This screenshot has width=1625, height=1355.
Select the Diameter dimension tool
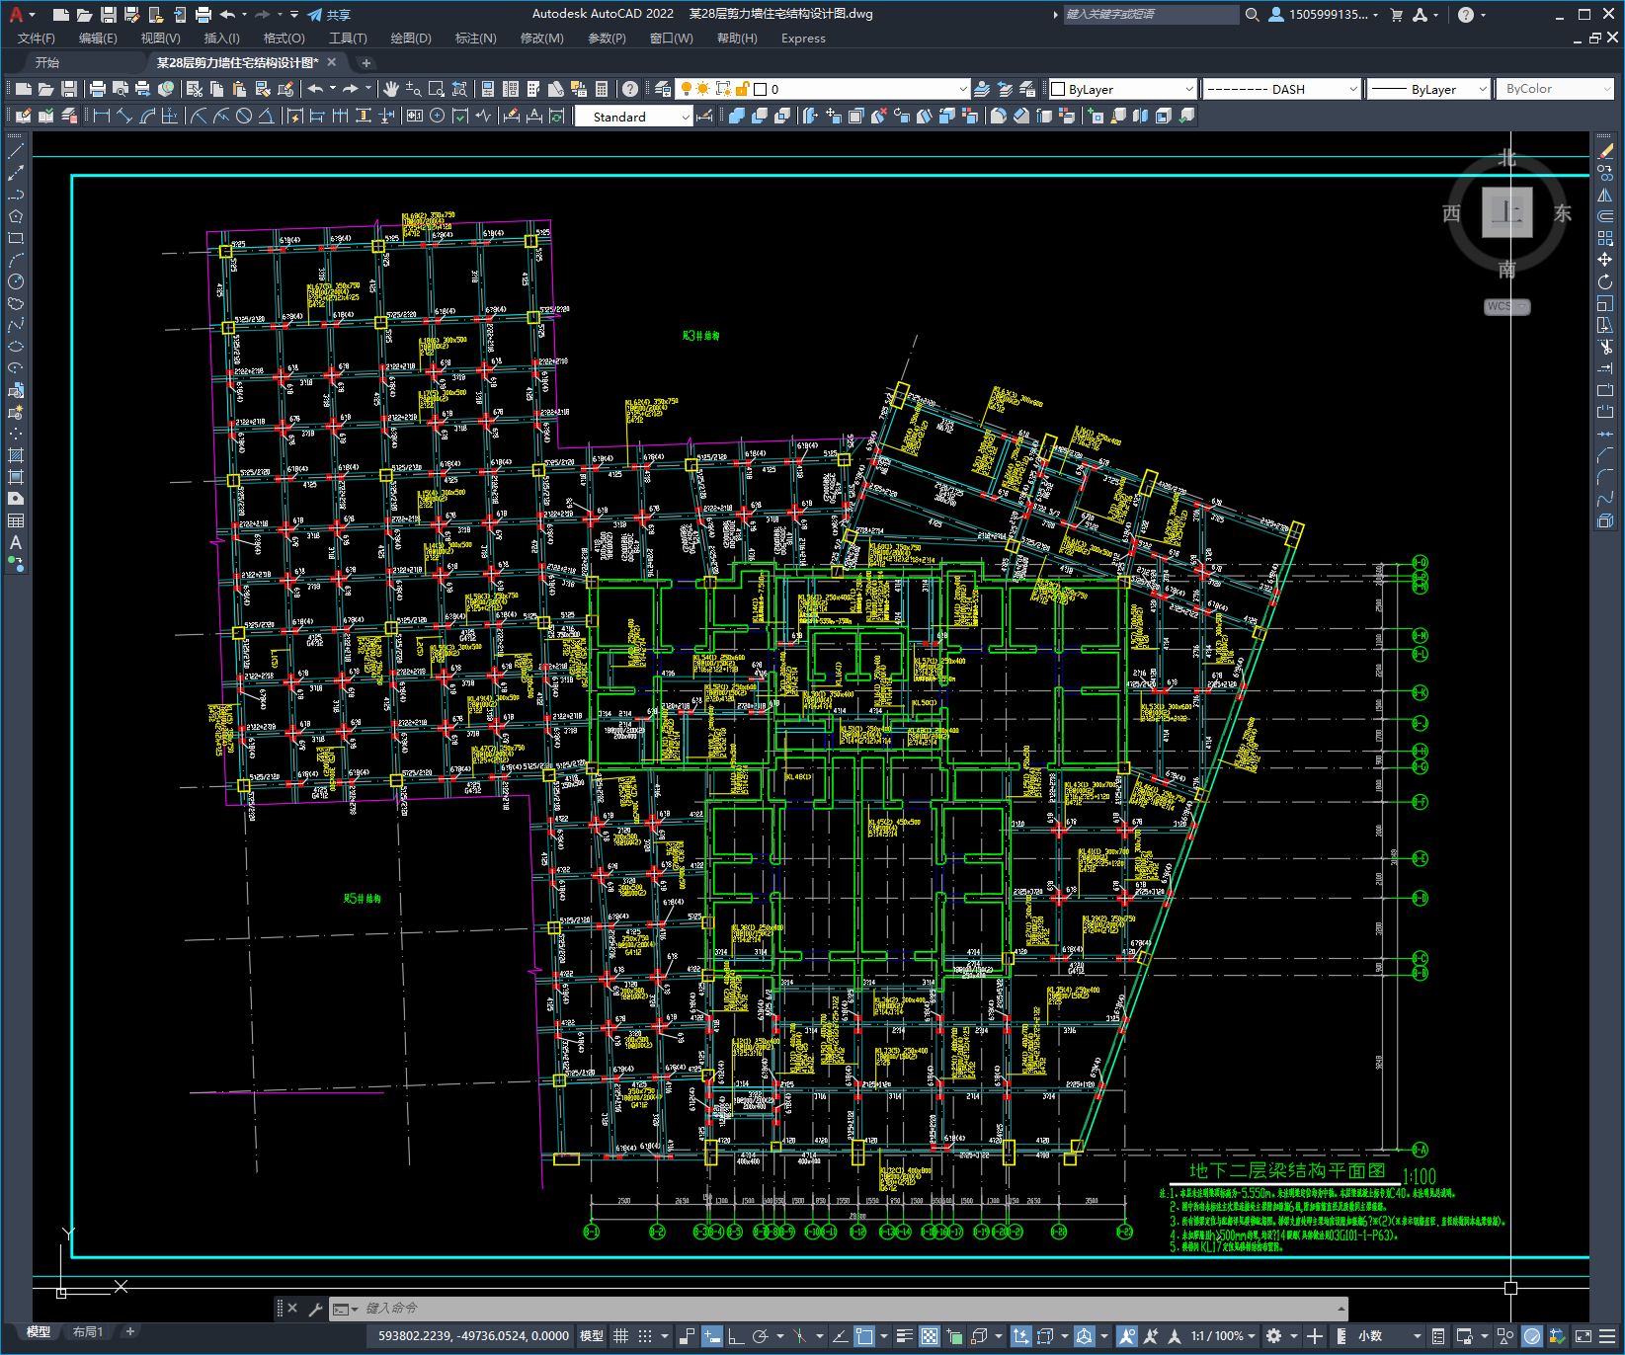(x=244, y=117)
